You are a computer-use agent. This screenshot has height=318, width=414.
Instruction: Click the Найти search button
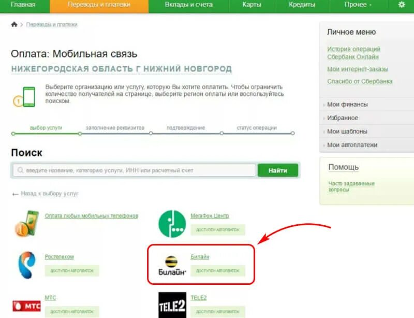278,170
